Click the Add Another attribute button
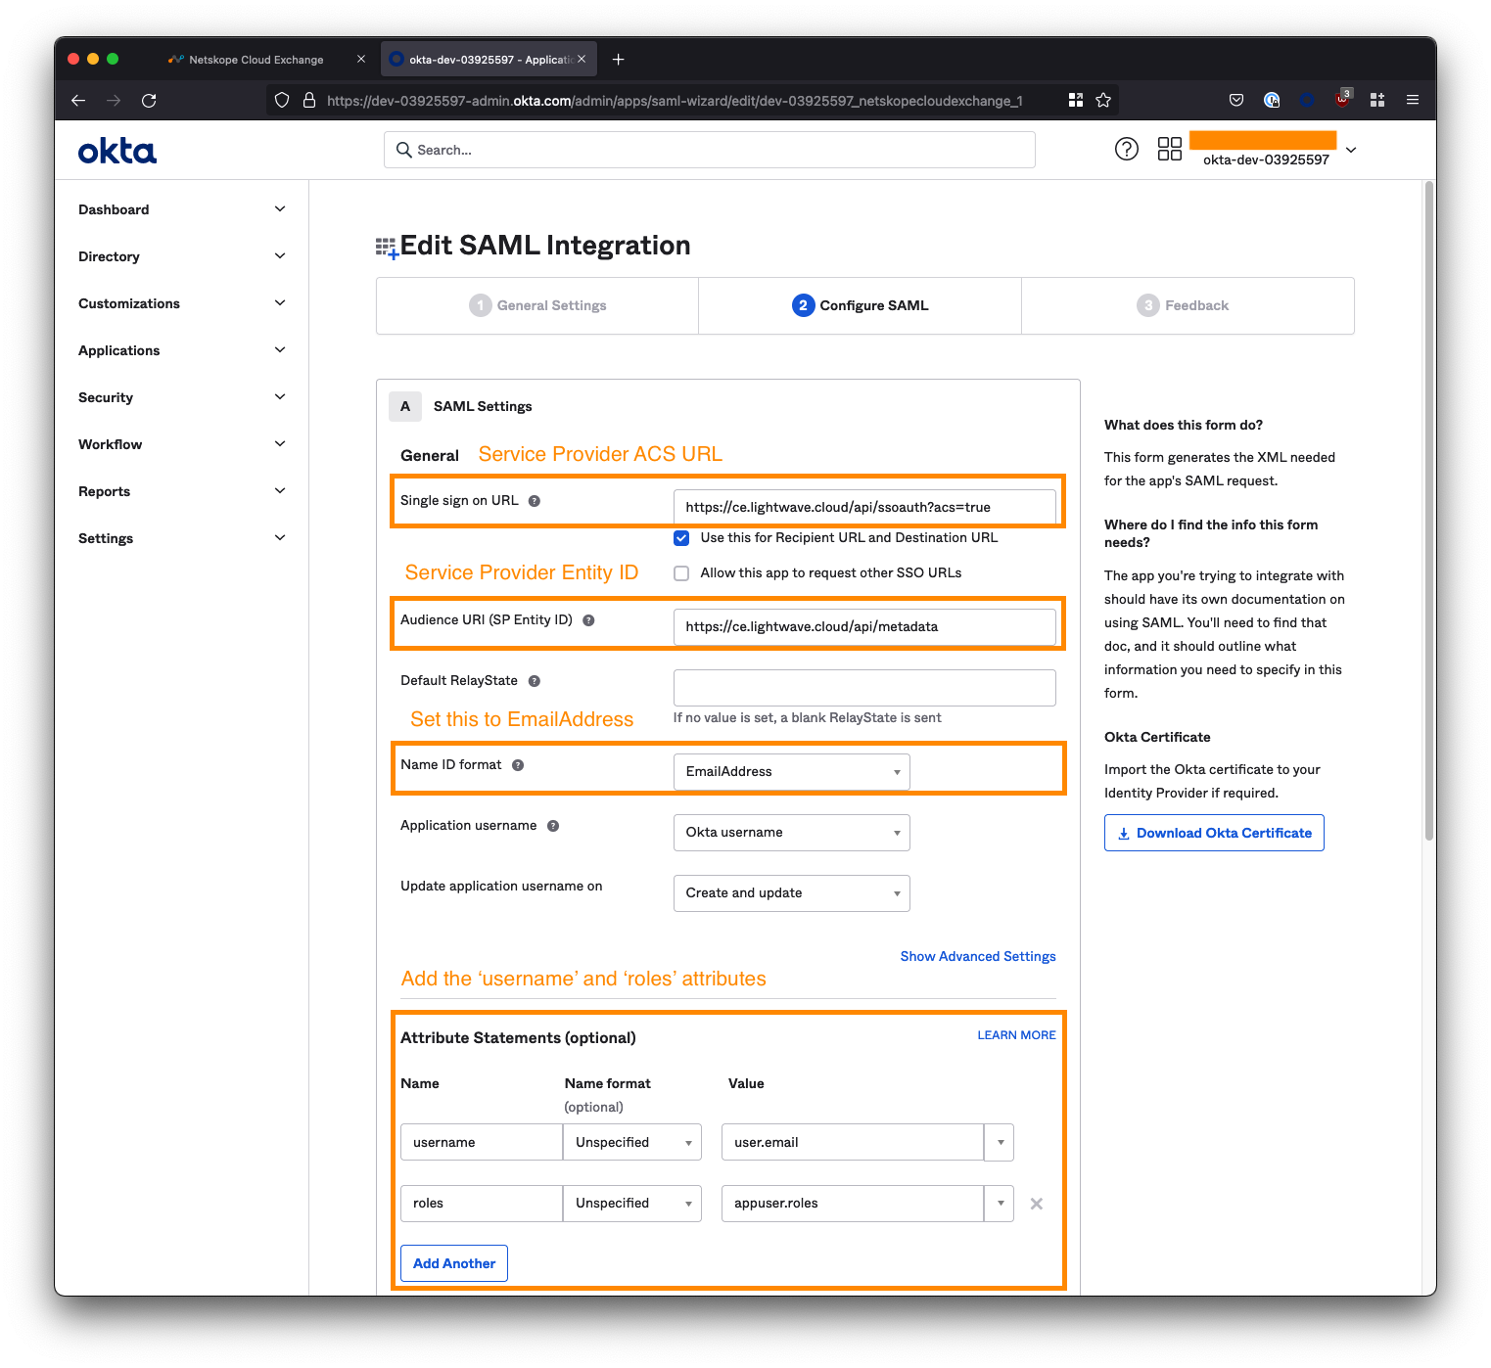The image size is (1491, 1368). click(454, 1263)
